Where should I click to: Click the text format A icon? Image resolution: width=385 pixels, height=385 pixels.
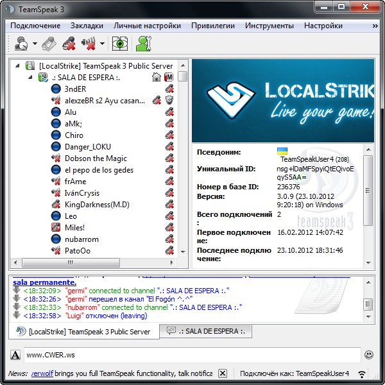[15, 355]
